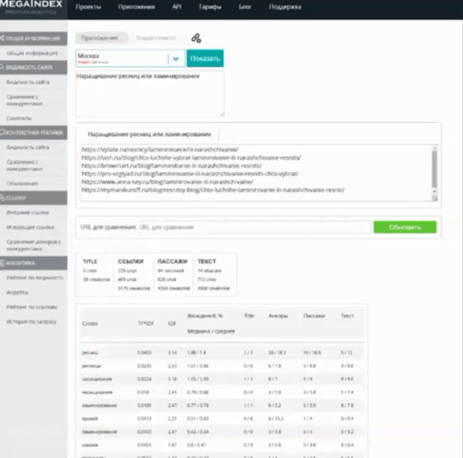The height and width of the screenshot is (458, 463).
Task: Open Внешние ссылки in the sidebar
Action: click(28, 212)
